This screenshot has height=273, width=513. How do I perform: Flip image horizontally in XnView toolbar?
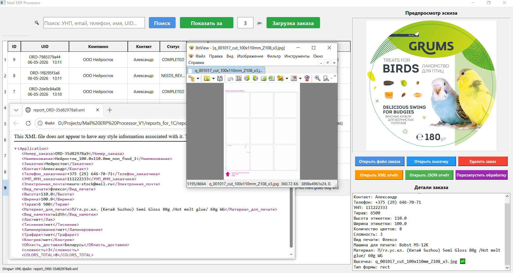272,78
